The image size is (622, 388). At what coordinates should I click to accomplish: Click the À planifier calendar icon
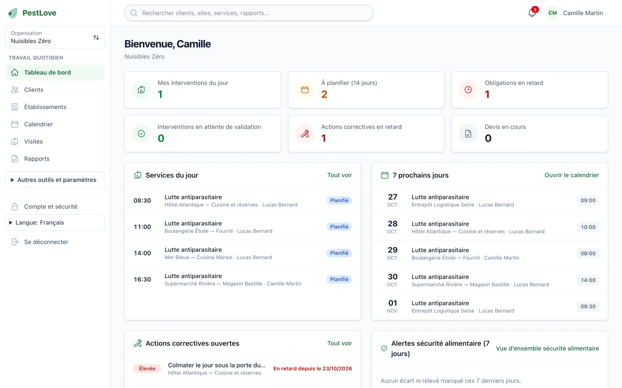click(305, 90)
